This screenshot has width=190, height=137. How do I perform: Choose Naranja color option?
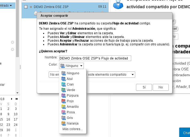tap(73, 123)
